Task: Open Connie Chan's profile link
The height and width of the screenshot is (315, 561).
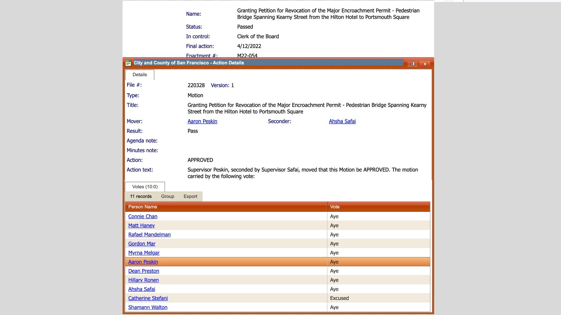Action: (x=143, y=216)
